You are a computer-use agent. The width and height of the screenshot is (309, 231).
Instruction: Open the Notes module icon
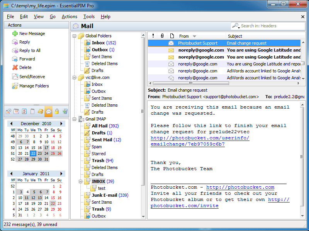pyautogui.click(x=32, y=111)
